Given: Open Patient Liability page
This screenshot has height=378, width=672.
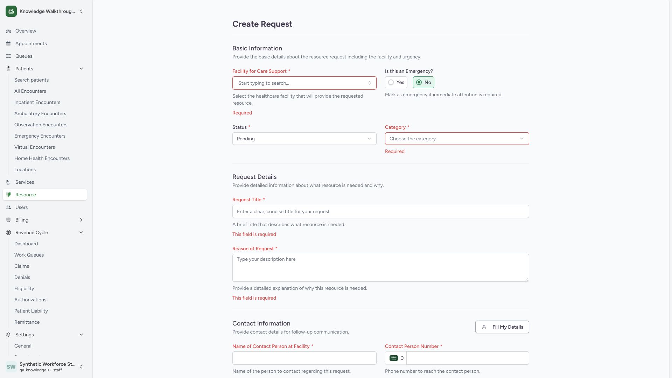Looking at the screenshot, I should (x=31, y=311).
